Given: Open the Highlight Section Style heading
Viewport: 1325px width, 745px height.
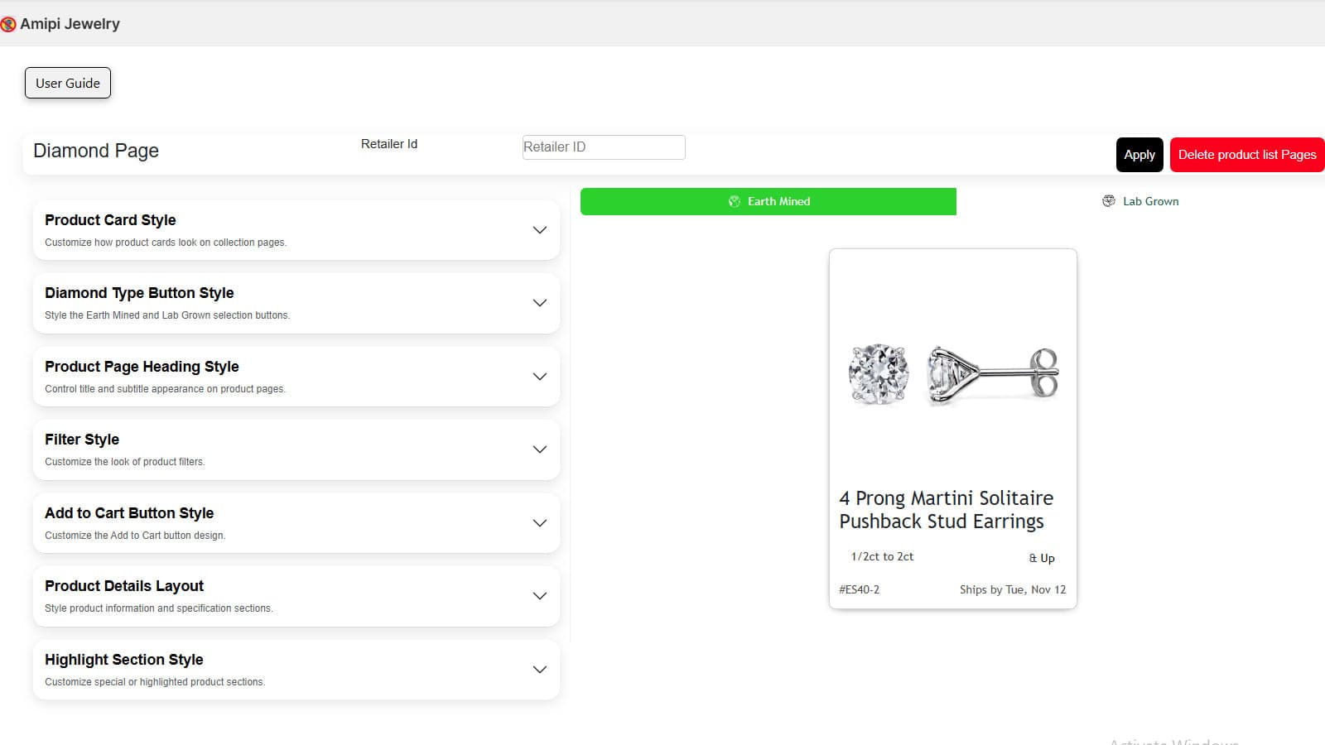Looking at the screenshot, I should [124, 660].
